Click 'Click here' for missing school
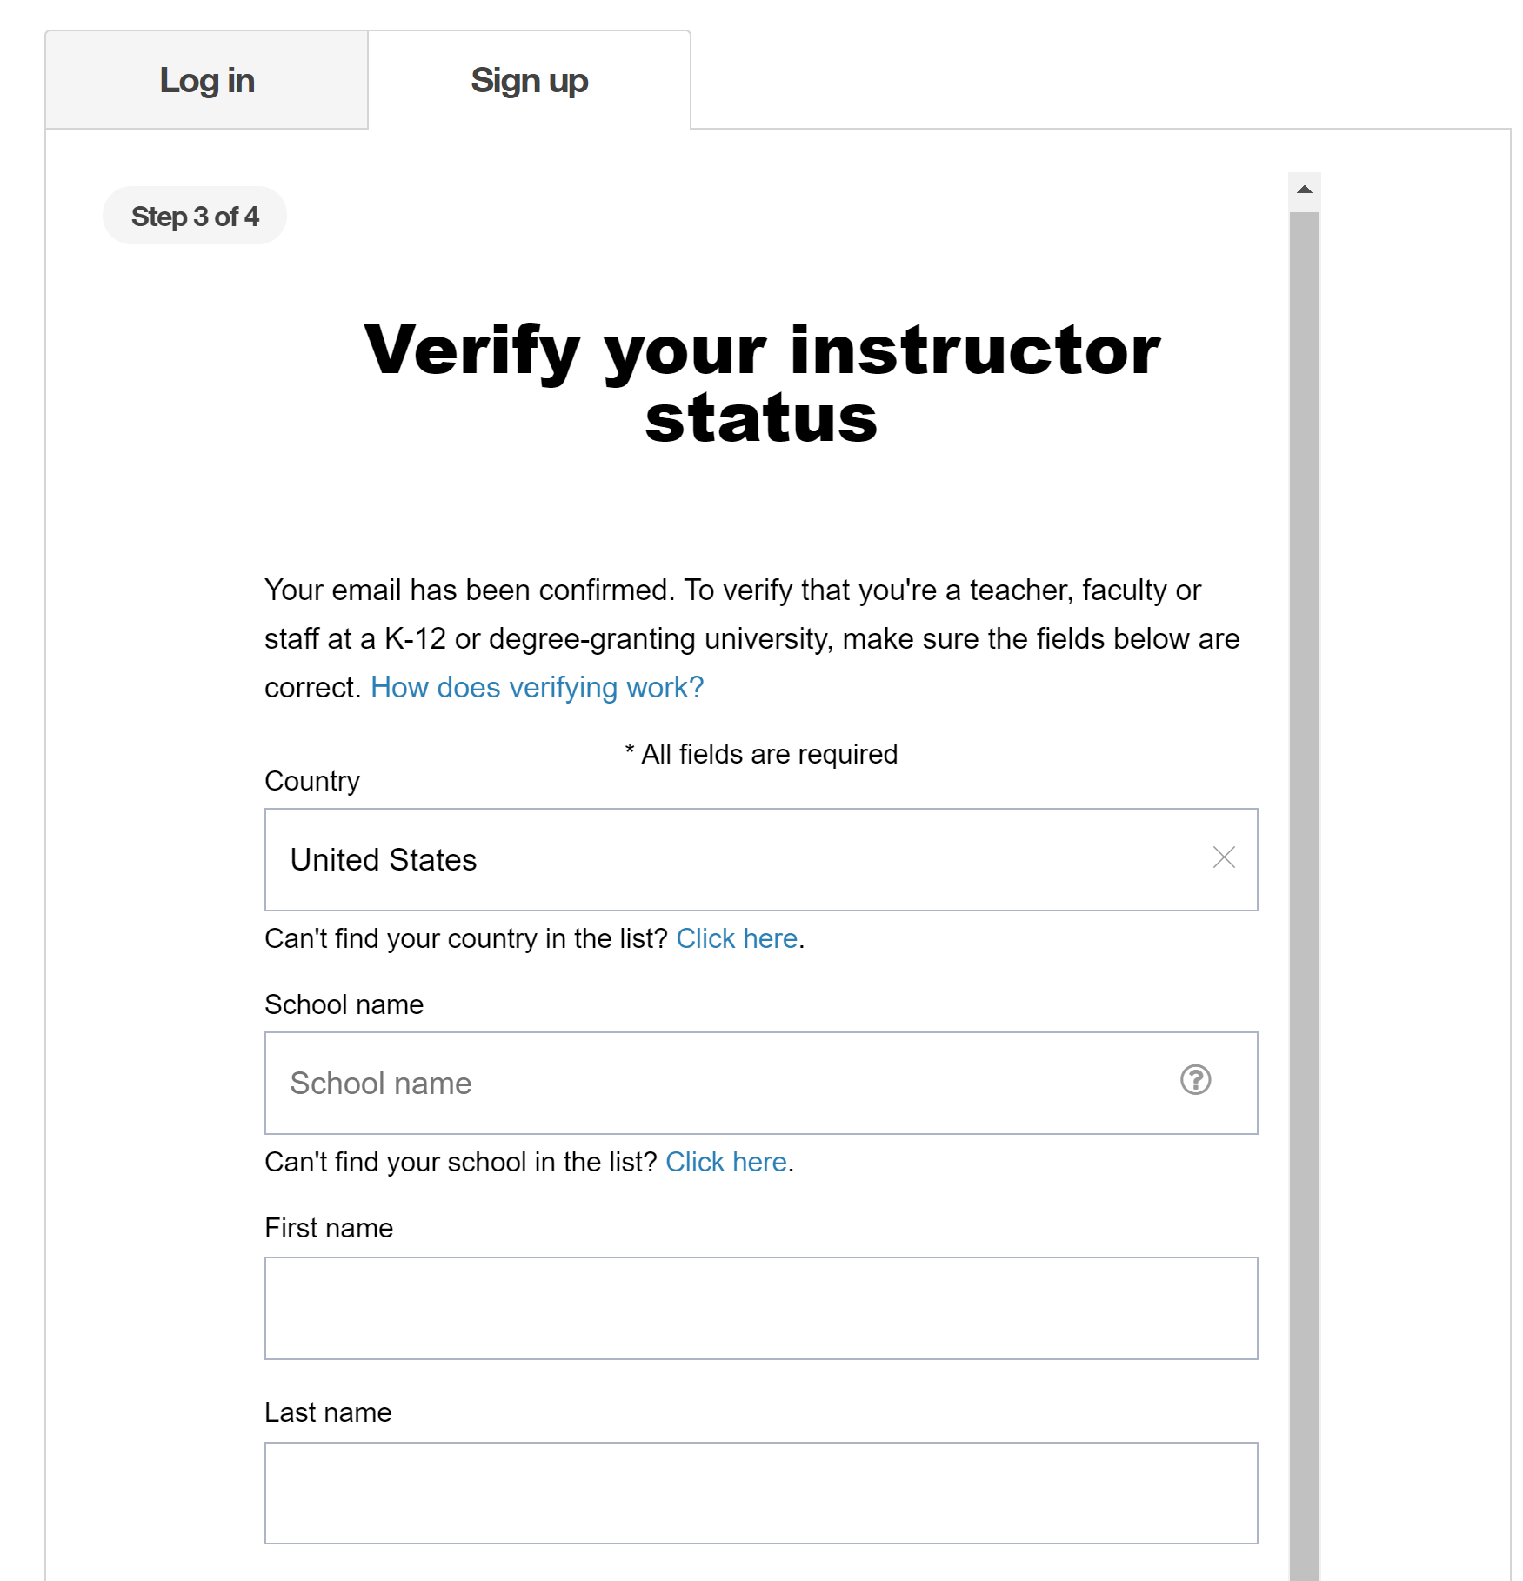This screenshot has height=1581, width=1523. click(x=726, y=1162)
